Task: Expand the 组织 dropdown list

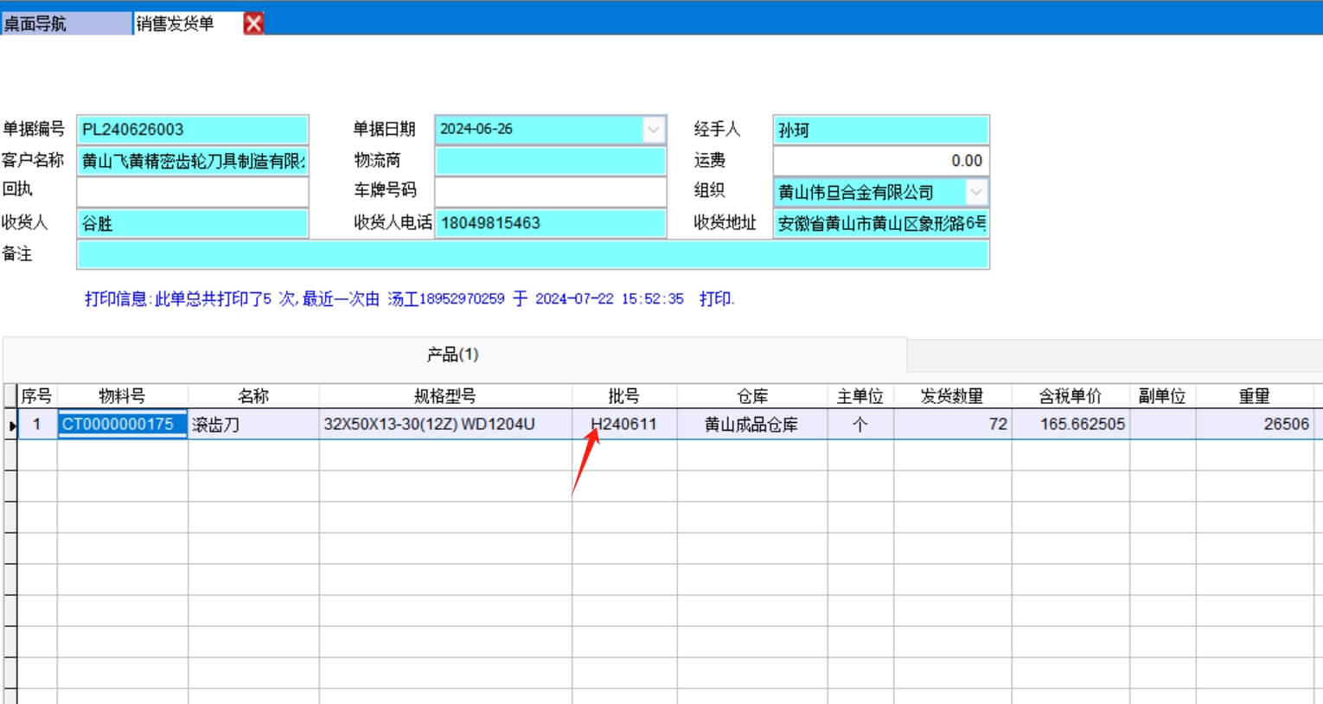Action: (x=975, y=192)
